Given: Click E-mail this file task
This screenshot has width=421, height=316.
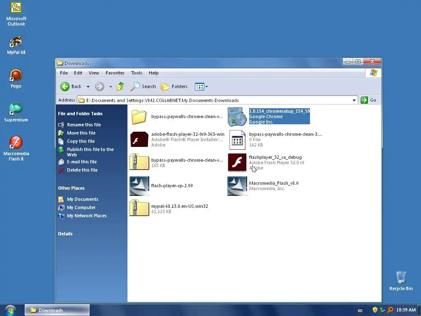Looking at the screenshot, I should tap(82, 162).
